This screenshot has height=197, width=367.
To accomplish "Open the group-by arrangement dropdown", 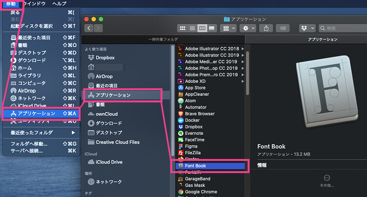I will tap(229, 28).
